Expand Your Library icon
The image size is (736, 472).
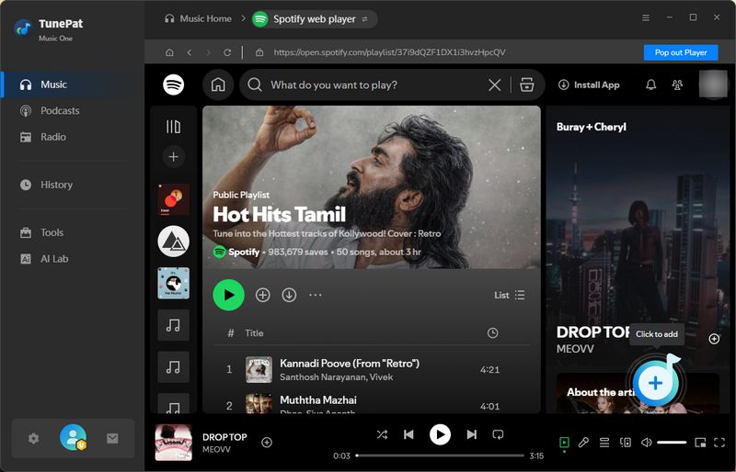click(173, 127)
